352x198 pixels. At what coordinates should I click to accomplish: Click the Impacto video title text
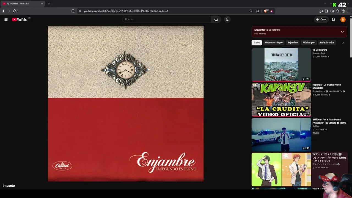pyautogui.click(x=9, y=186)
